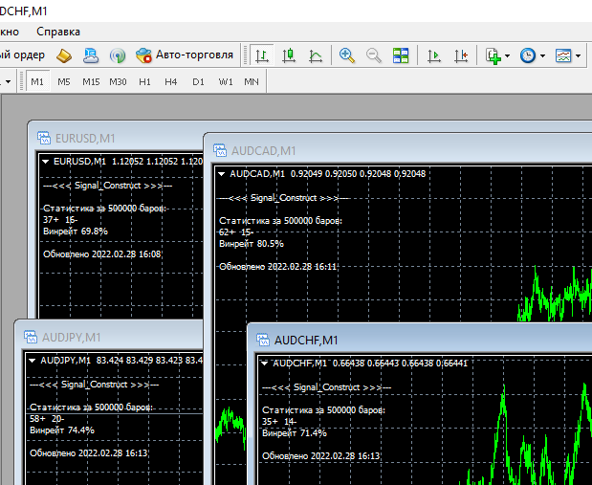The image size is (592, 485).
Task: Open the templates dropdown arrow
Action: tap(578, 55)
